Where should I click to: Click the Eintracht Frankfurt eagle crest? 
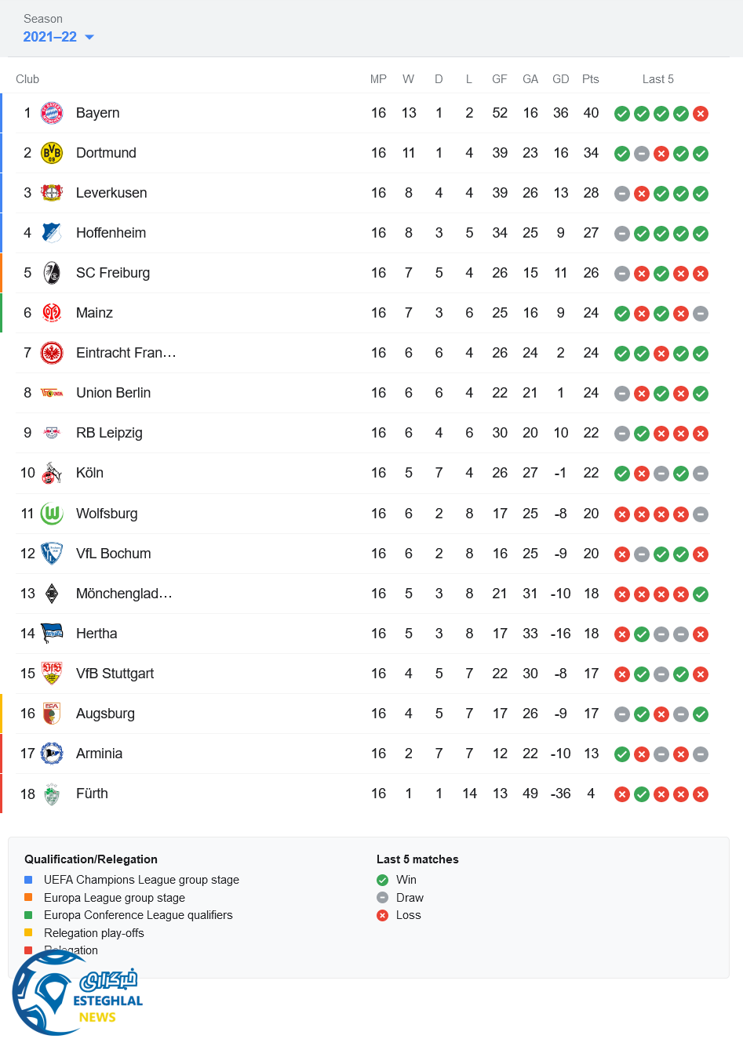[52, 353]
